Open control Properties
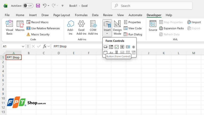 coord(132,22)
